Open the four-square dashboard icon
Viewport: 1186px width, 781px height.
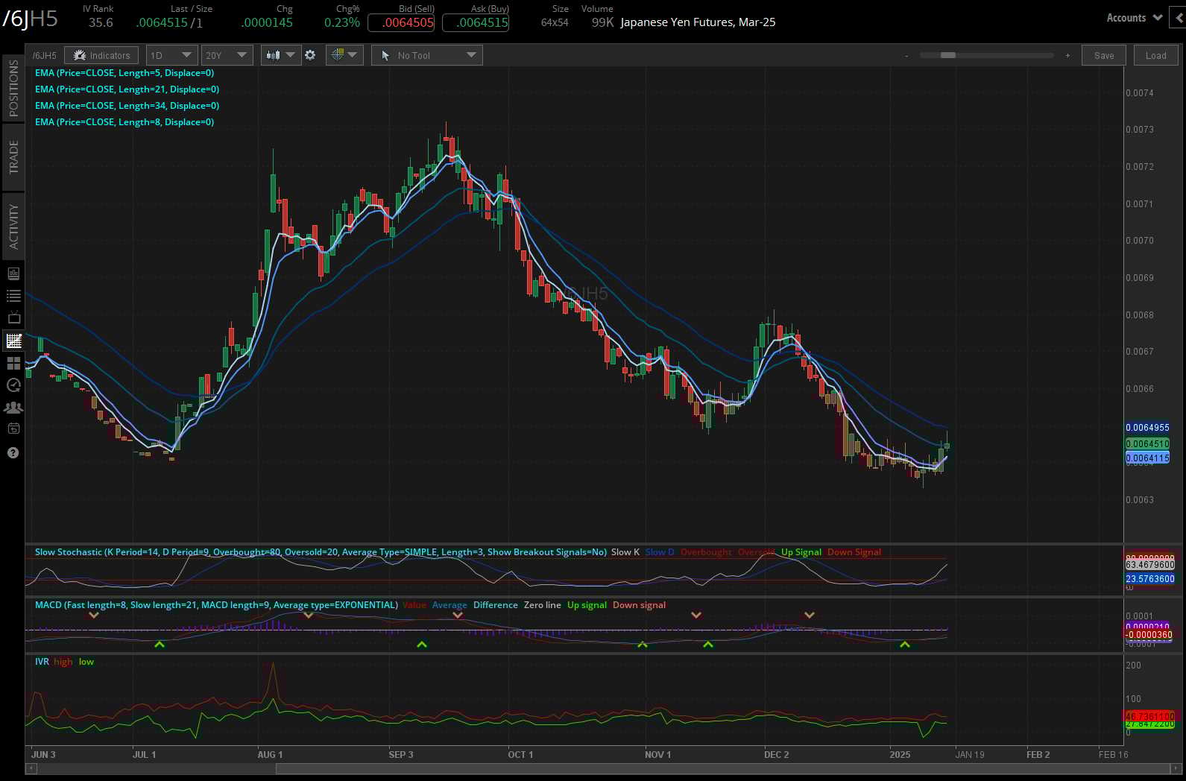(x=13, y=363)
